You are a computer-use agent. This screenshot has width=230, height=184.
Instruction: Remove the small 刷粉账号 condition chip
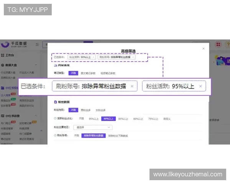coord(133,57)
